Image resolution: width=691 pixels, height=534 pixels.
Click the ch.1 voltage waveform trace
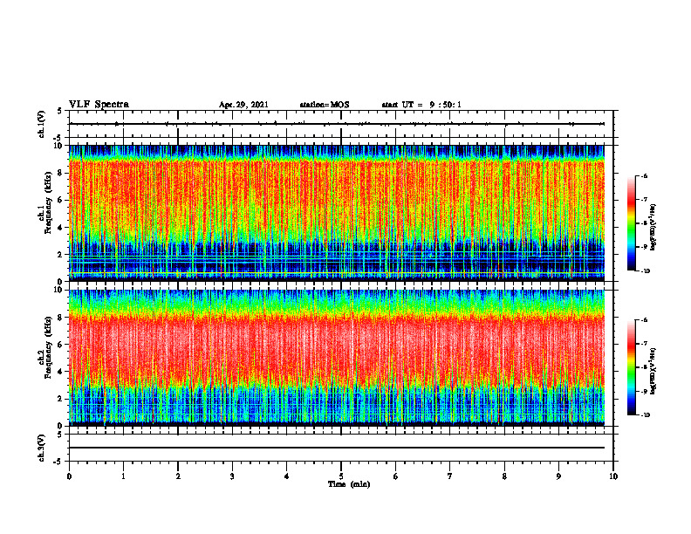(337, 124)
